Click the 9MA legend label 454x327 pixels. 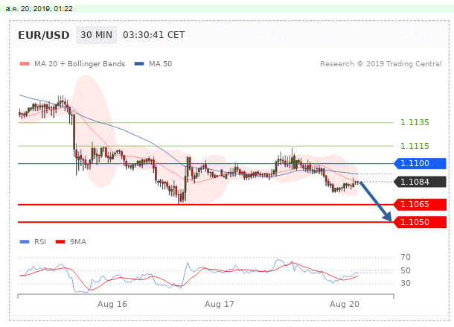tap(78, 242)
